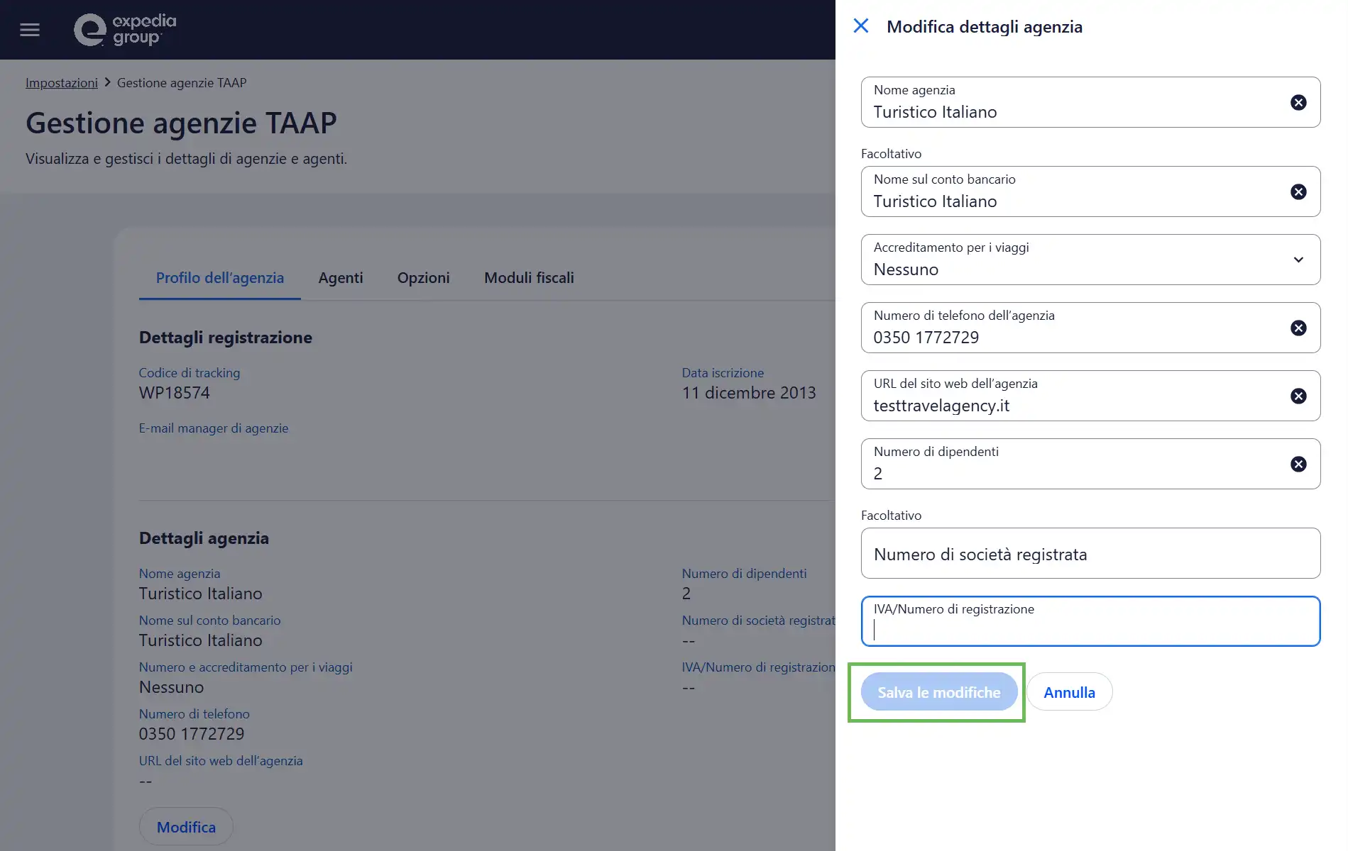The height and width of the screenshot is (851, 1348).
Task: Switch to the Agenti tab
Action: (x=340, y=278)
